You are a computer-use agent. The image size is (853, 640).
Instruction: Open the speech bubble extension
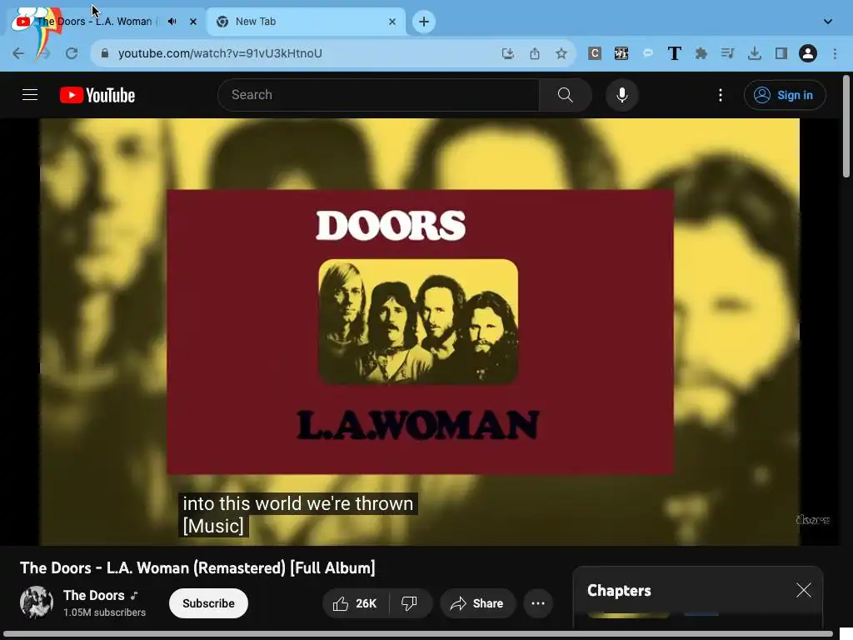pos(648,53)
